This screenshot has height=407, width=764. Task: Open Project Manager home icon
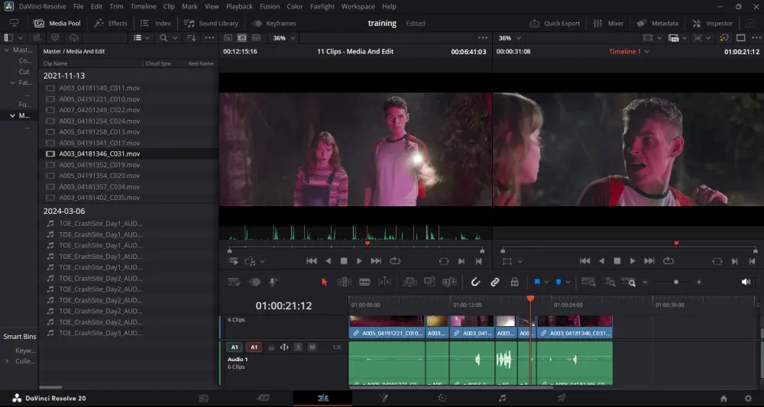click(724, 399)
